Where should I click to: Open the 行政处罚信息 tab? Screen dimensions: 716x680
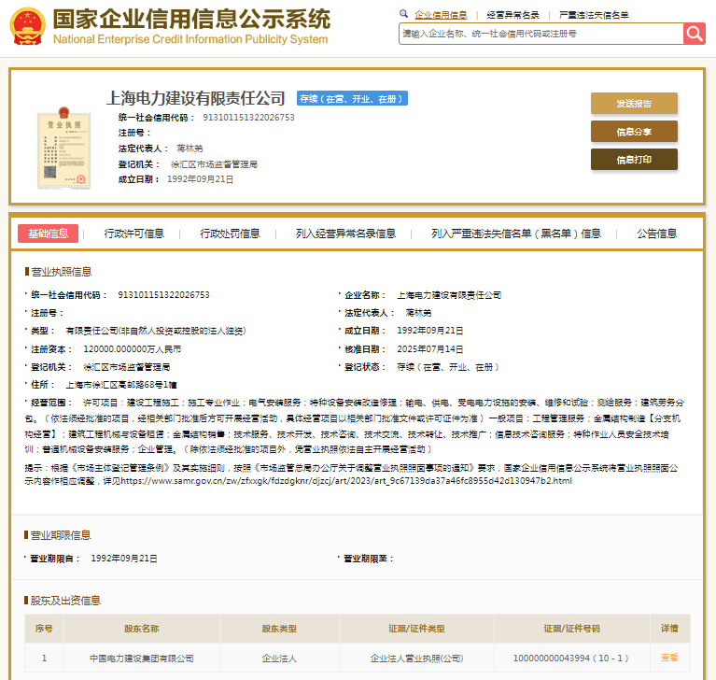(230, 234)
